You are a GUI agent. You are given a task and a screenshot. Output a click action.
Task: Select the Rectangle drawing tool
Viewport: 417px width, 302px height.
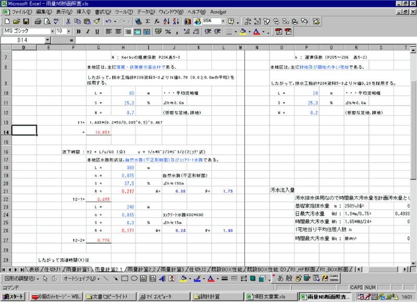tap(125, 279)
